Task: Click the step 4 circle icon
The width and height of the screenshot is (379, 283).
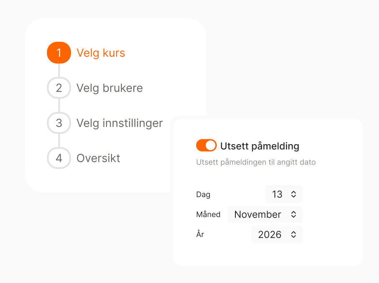Action: click(59, 158)
